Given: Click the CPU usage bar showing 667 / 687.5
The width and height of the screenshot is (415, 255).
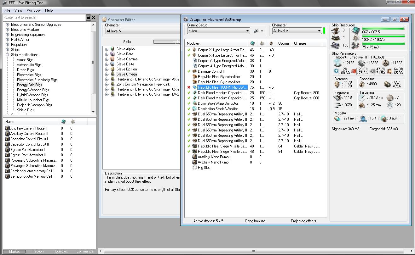Looking at the screenshot, I should pyautogui.click(x=383, y=29).
